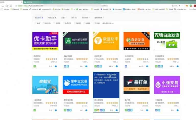Tick the first filter checkbox in the filter row
The height and width of the screenshot is (120, 196).
point(35,23)
